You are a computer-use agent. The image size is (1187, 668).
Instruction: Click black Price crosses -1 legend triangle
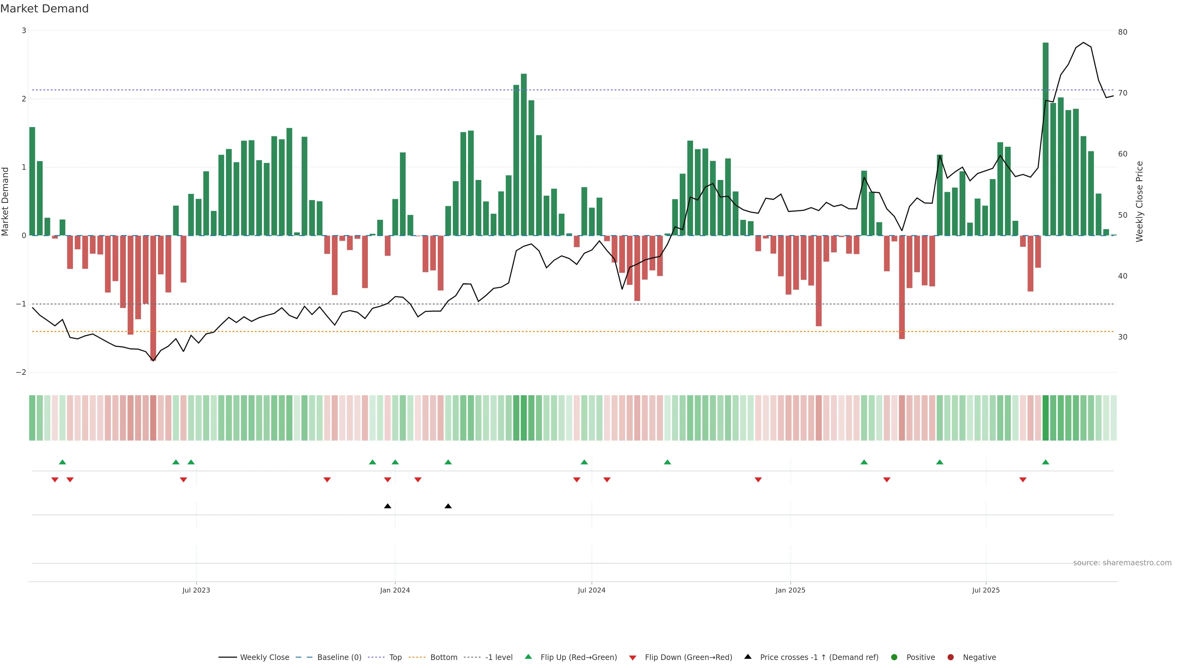click(748, 657)
